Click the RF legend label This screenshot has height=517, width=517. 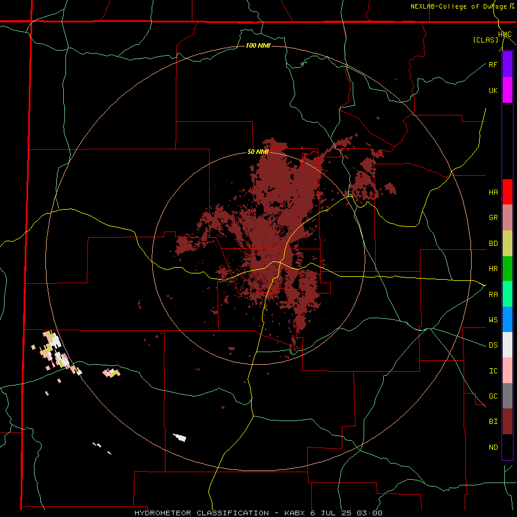click(x=493, y=64)
